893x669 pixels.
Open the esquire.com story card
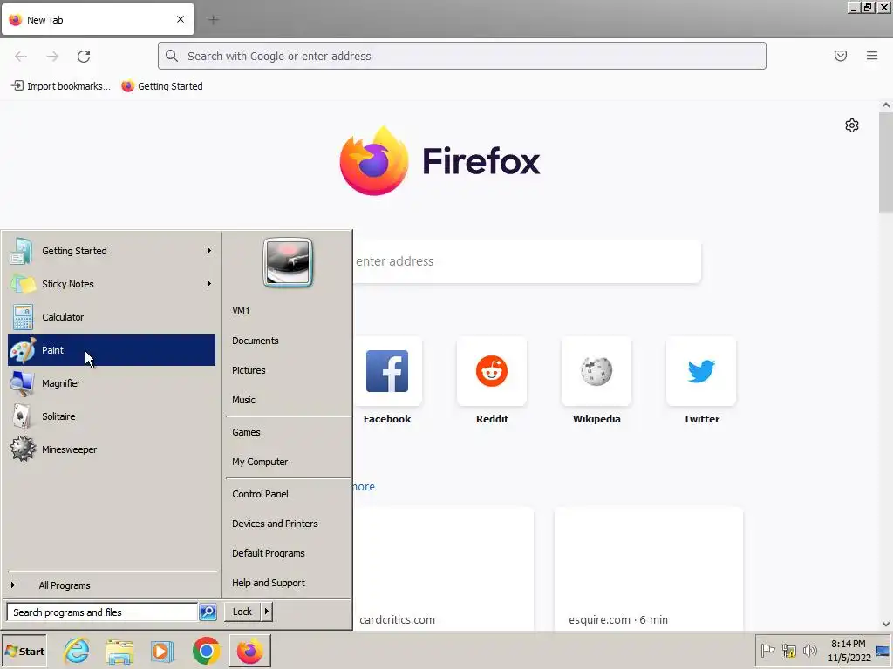pyautogui.click(x=649, y=568)
